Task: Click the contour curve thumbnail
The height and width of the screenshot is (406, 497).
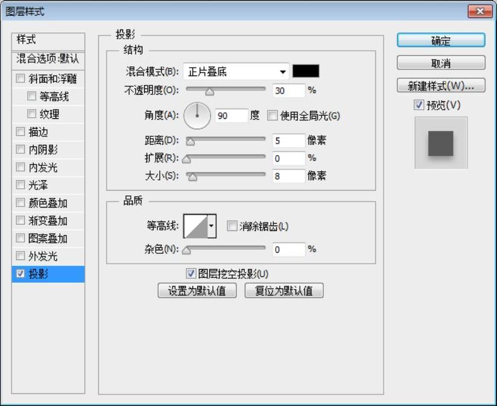Action: click(x=196, y=226)
